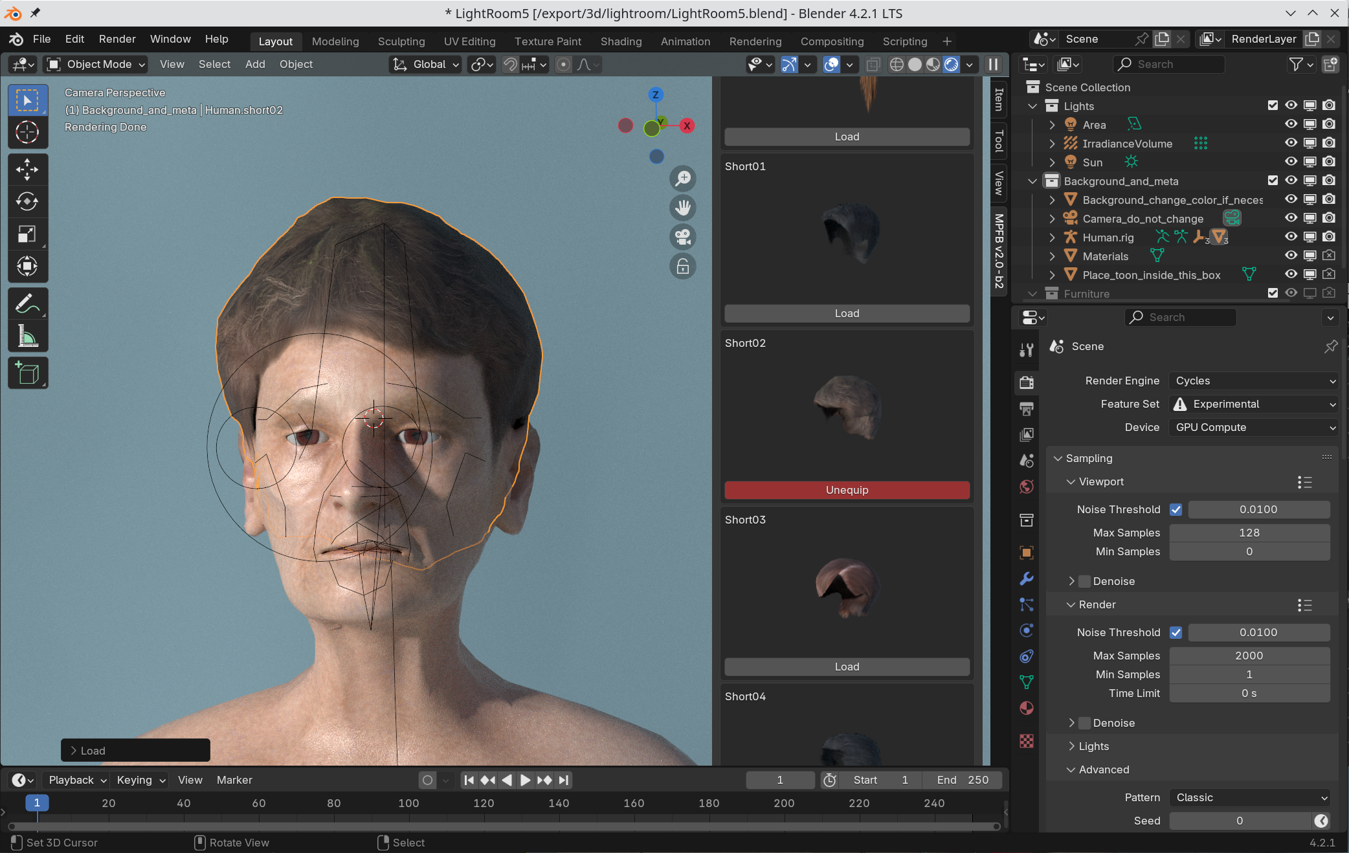Click viewport Max Samples 128 field
This screenshot has width=1349, height=853.
pos(1249,533)
